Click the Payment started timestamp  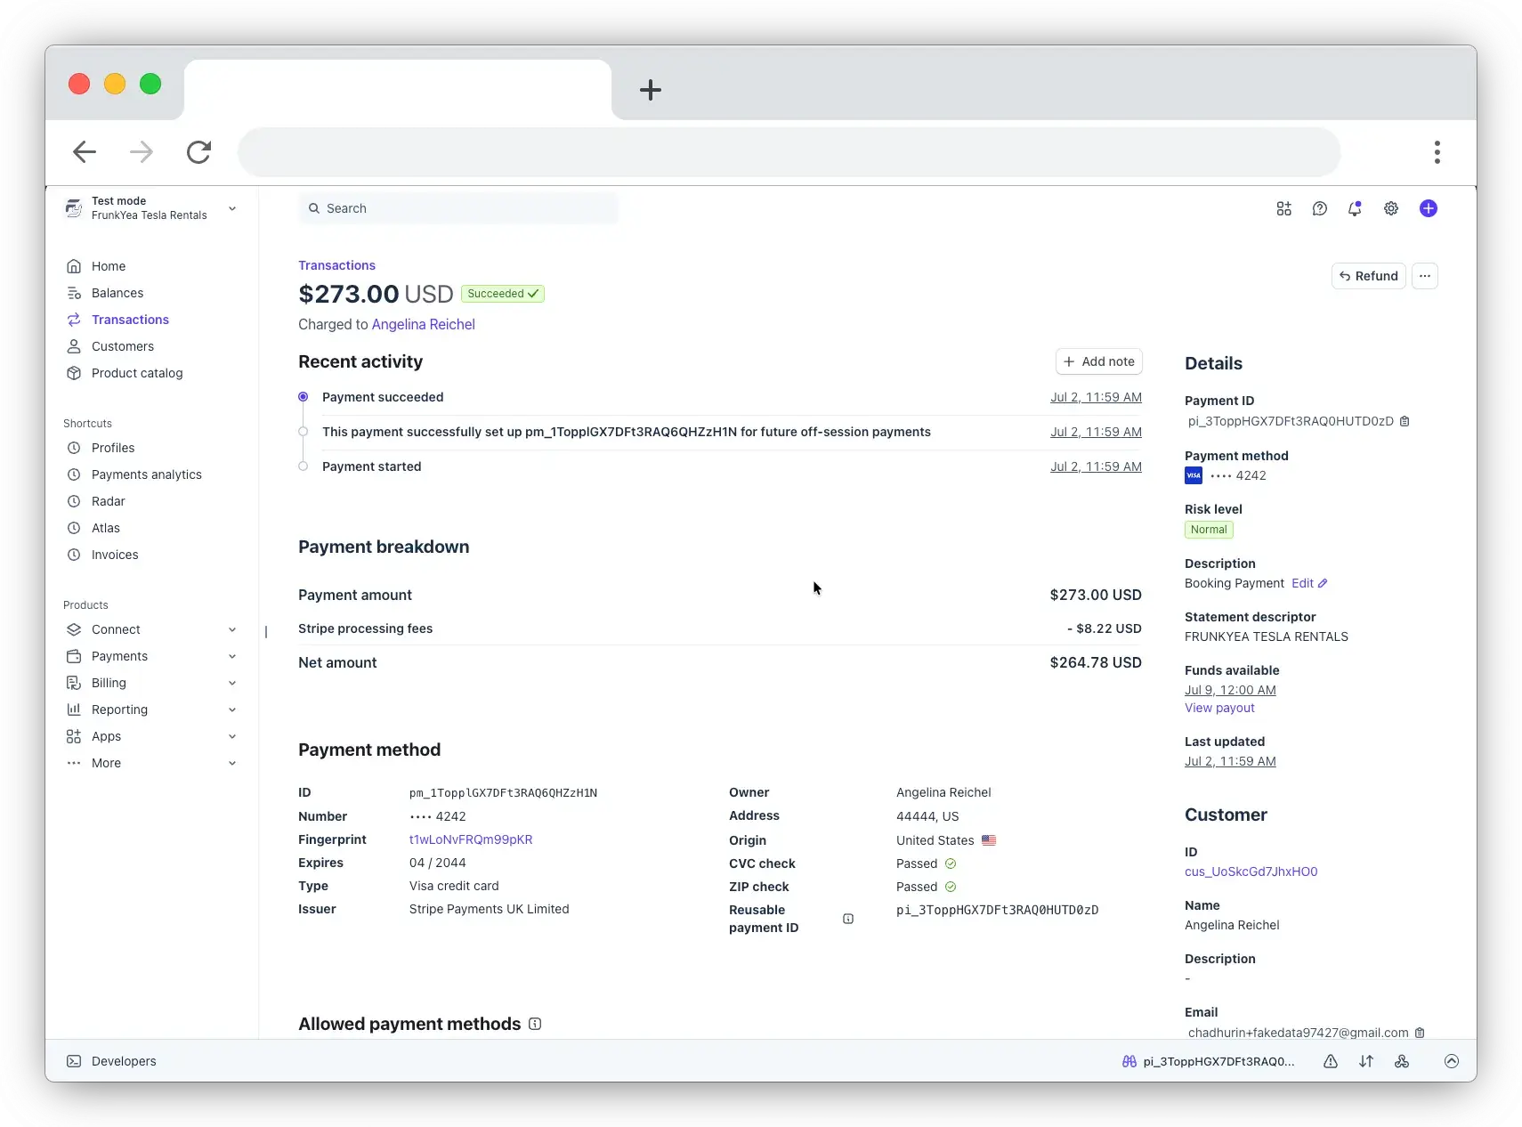[x=1096, y=466]
